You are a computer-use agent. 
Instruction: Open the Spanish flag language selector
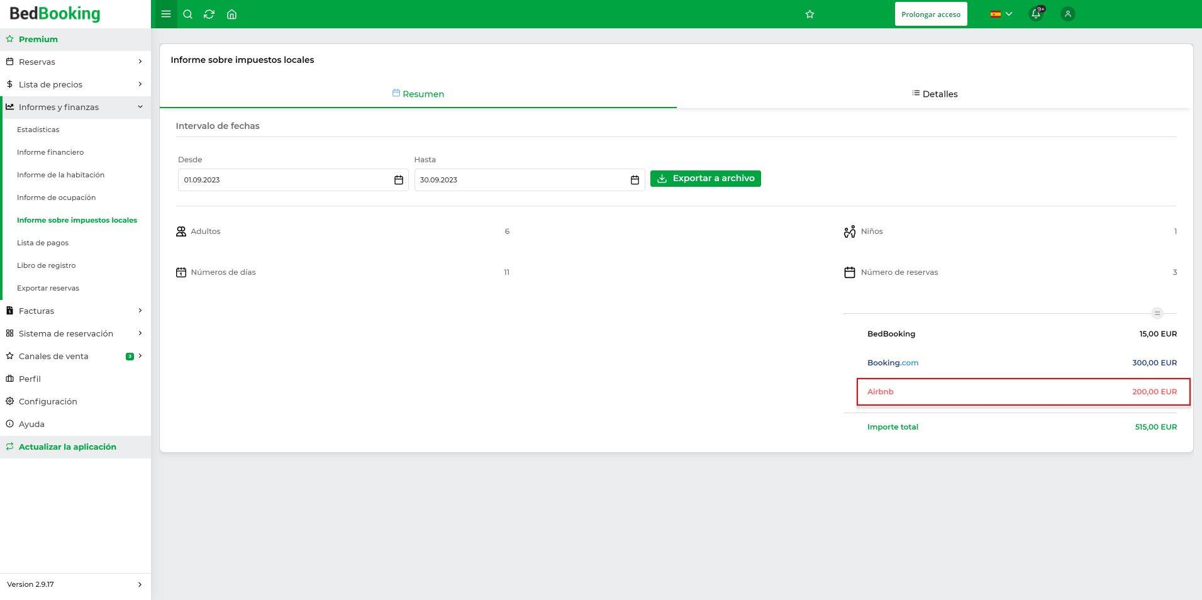1001,14
